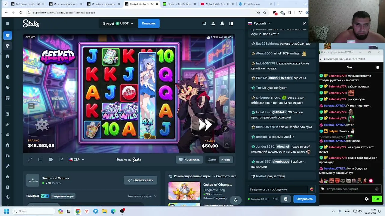Open the USDT currency dropdown

click(x=125, y=23)
